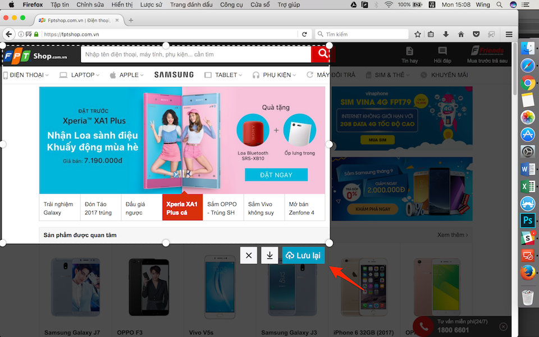Click the red search magnifier on FPT Shop
This screenshot has width=539, height=337.
pyautogui.click(x=323, y=53)
